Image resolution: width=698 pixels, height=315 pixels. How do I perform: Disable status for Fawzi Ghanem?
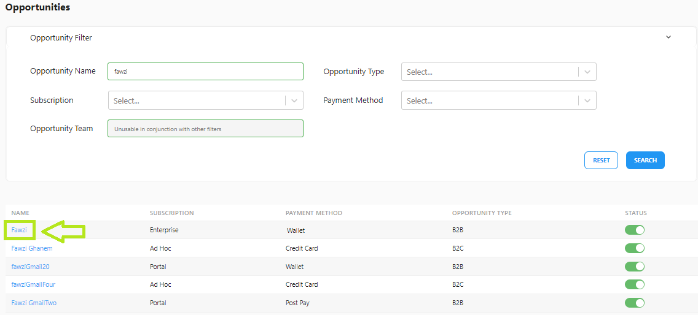point(635,248)
